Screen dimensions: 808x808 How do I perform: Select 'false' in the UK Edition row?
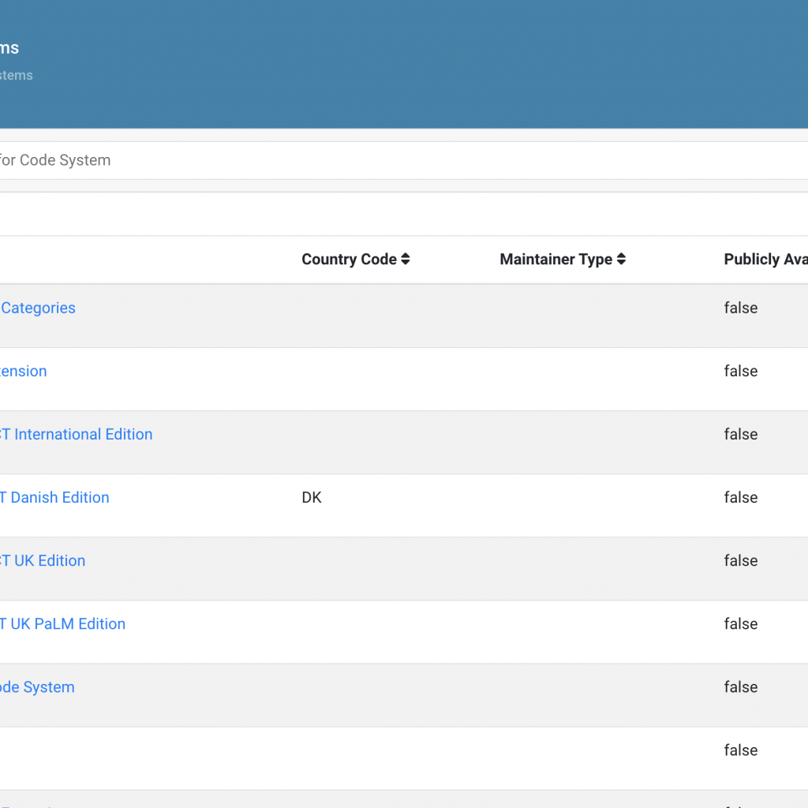(x=740, y=561)
